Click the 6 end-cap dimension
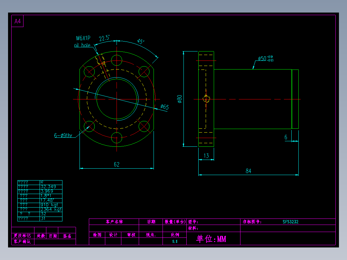Viewport: 347px width, 260px height. pos(286,137)
